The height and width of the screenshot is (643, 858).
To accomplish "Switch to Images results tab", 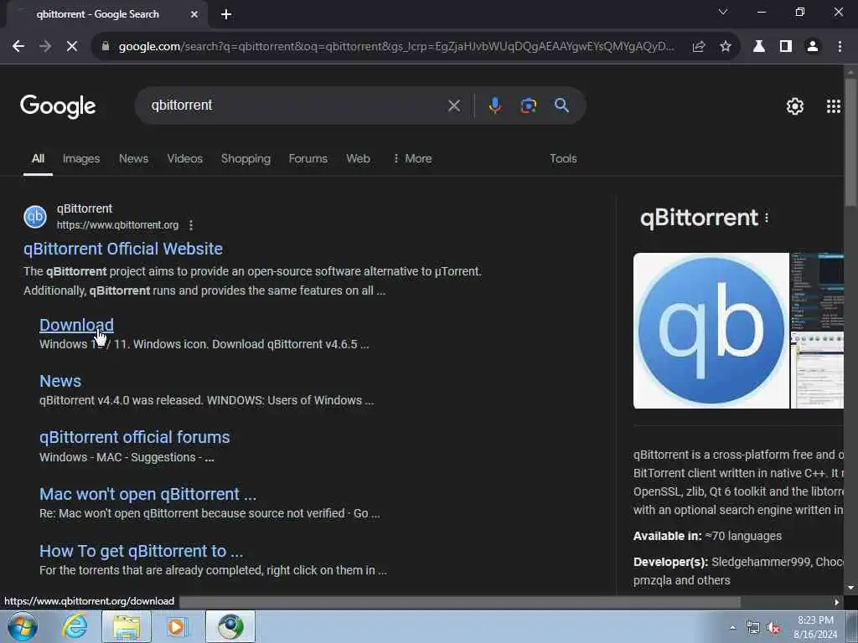I will [81, 158].
